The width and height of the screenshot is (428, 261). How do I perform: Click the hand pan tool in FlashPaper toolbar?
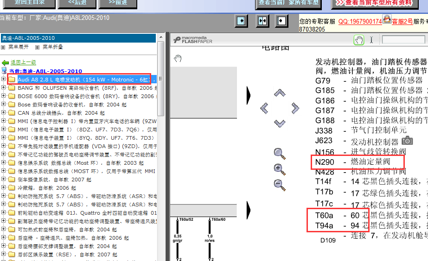coord(359,40)
